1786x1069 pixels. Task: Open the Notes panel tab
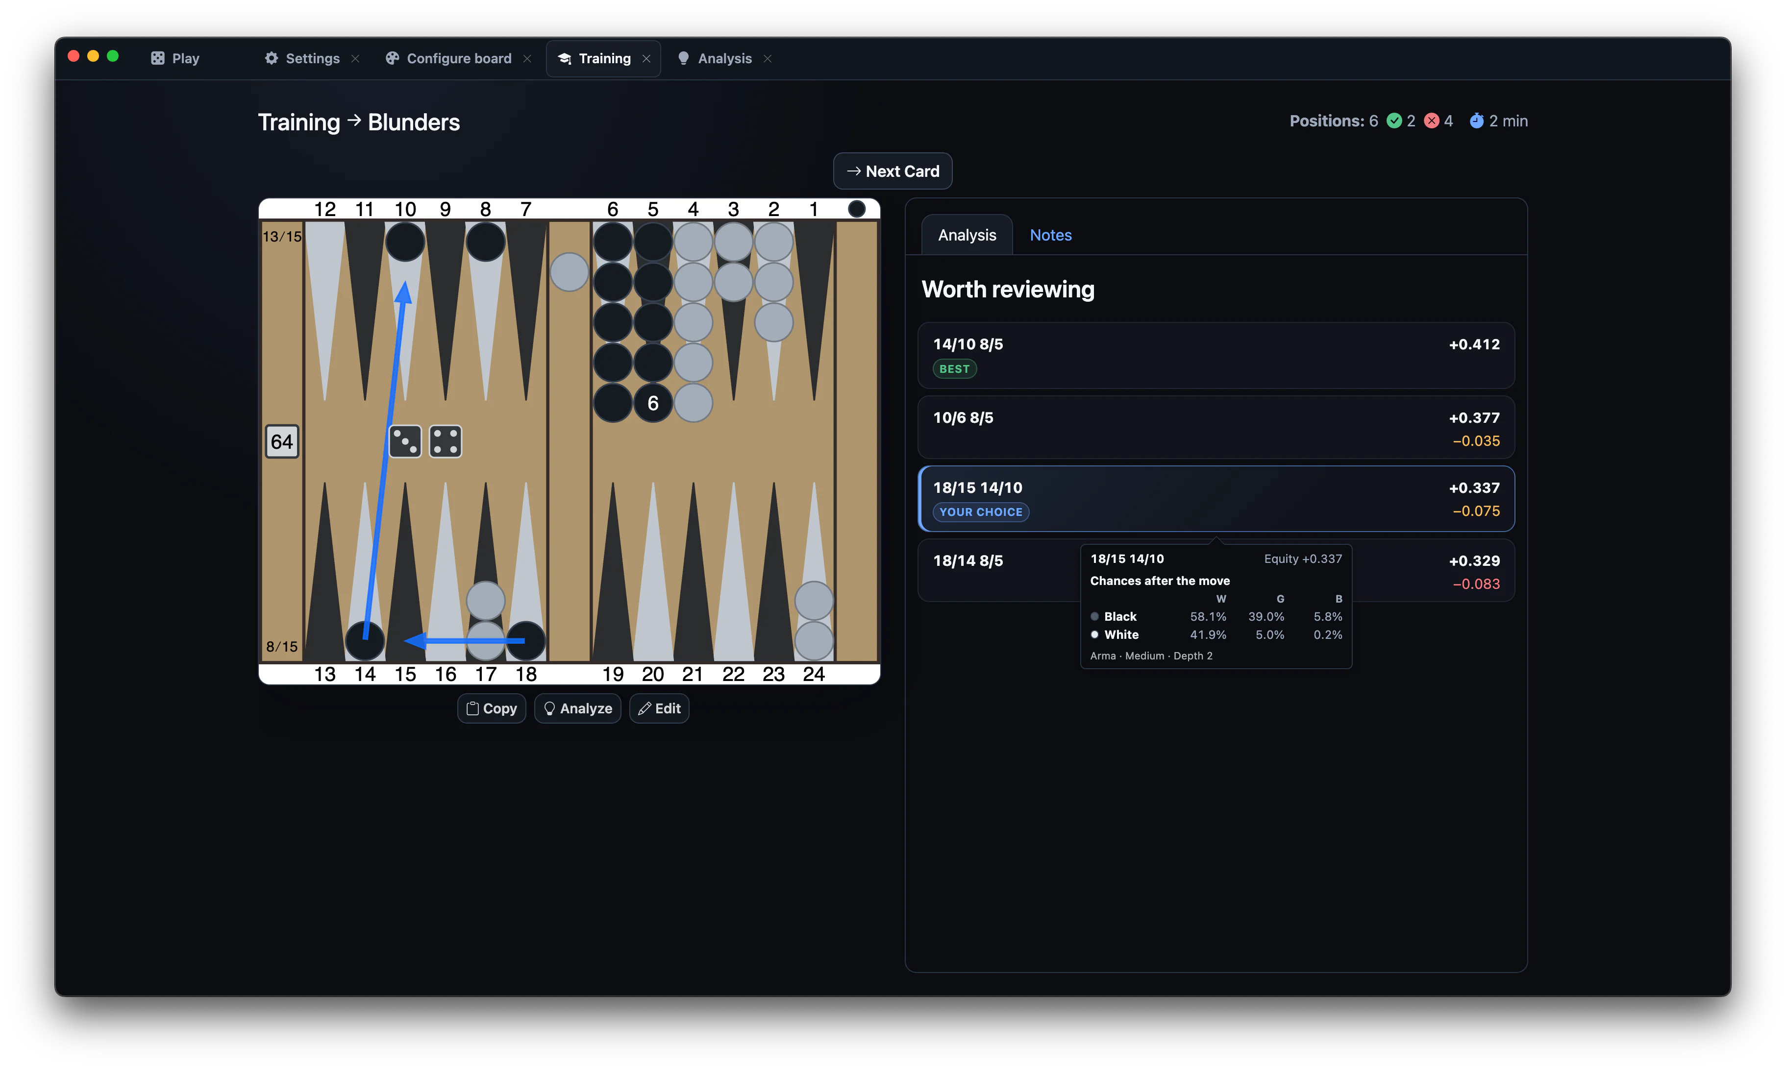pyautogui.click(x=1050, y=235)
